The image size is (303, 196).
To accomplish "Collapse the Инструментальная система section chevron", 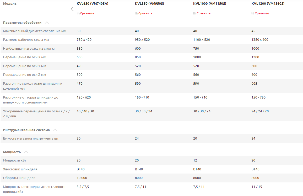I will [x=55, y=130].
